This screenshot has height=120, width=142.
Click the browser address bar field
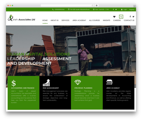click(x=67, y=5)
